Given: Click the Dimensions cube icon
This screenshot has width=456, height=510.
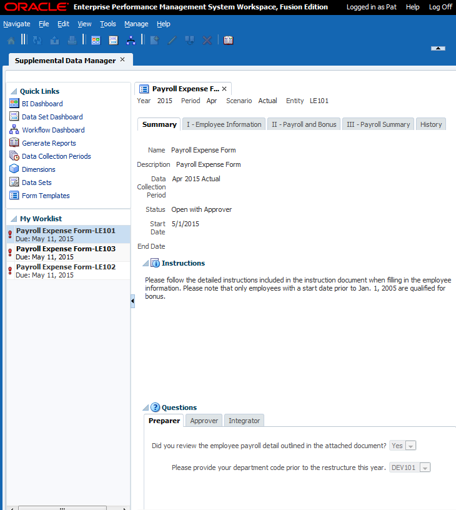Looking at the screenshot, I should pyautogui.click(x=14, y=169).
